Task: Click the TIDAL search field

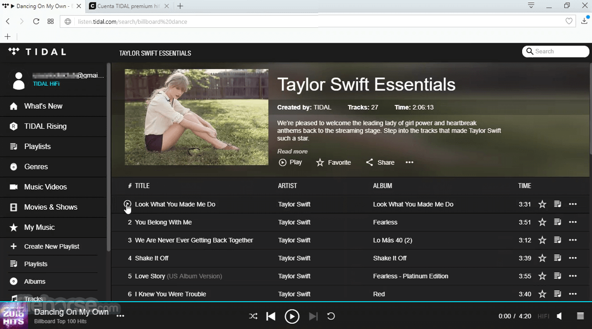Action: pyautogui.click(x=556, y=51)
